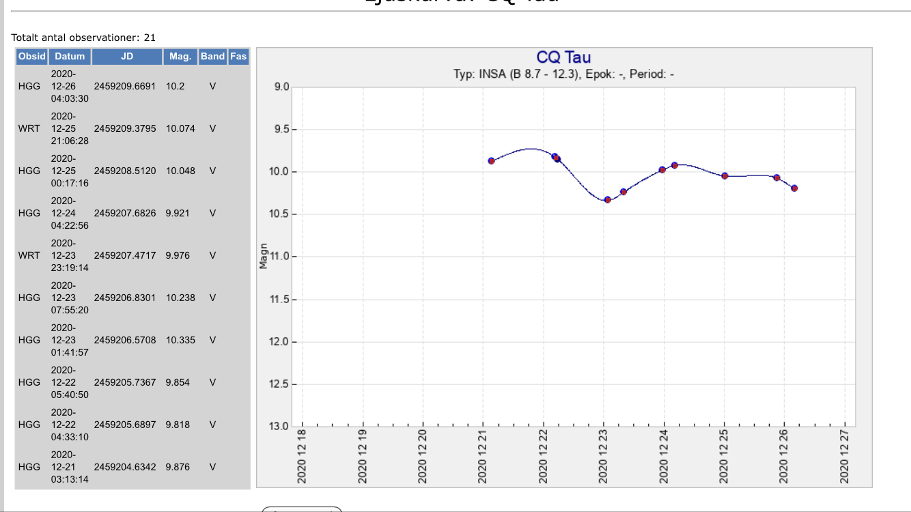Click the lowest data point near magnitude 10.3
The width and height of the screenshot is (911, 512).
pyautogui.click(x=607, y=199)
